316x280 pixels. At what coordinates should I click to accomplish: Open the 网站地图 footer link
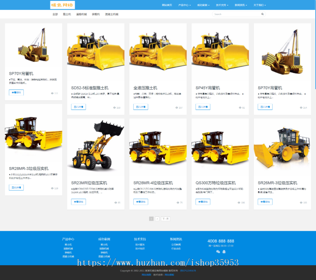146,275
